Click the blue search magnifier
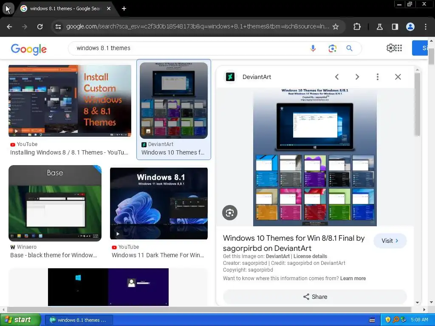Viewport: 435px width, 326px height. (349, 48)
